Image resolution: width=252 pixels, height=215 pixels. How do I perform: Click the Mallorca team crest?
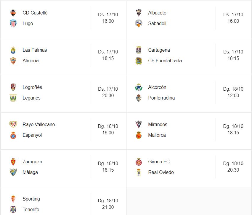click(x=139, y=135)
